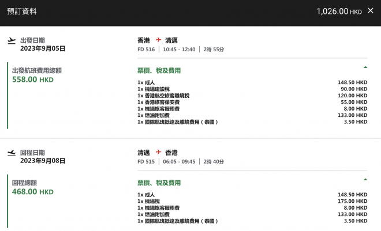
Task: Select the return flight 機場稅 row
Action: pyautogui.click(x=252, y=201)
